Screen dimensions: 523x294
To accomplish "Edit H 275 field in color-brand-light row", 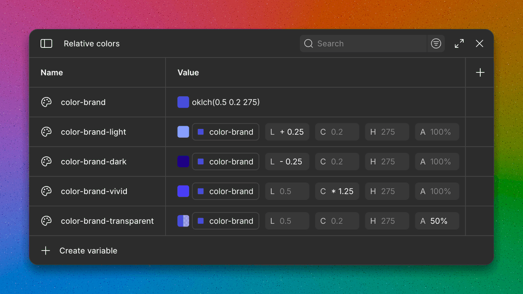I will pos(387,132).
